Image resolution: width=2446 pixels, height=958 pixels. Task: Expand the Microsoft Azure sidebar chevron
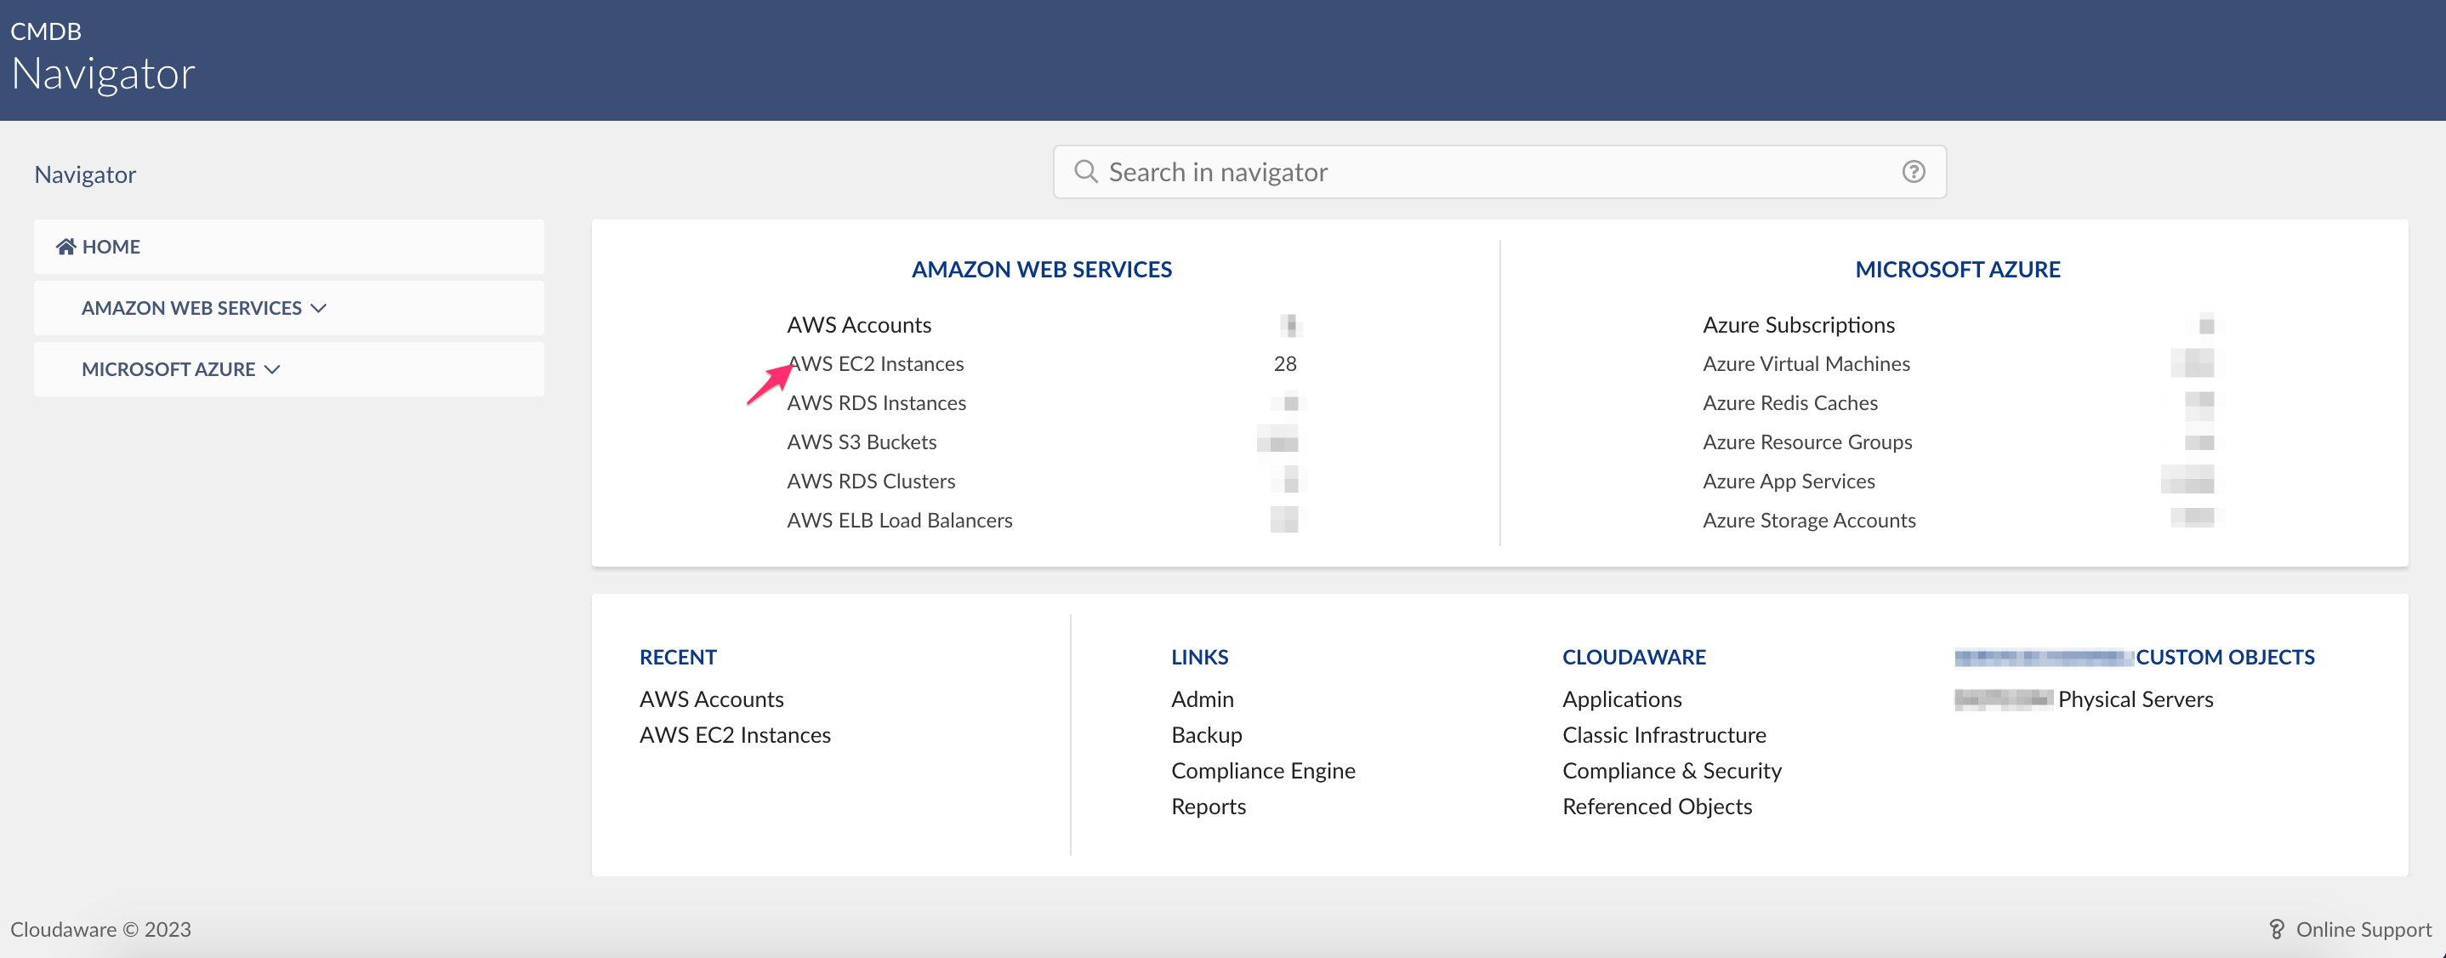(x=272, y=369)
